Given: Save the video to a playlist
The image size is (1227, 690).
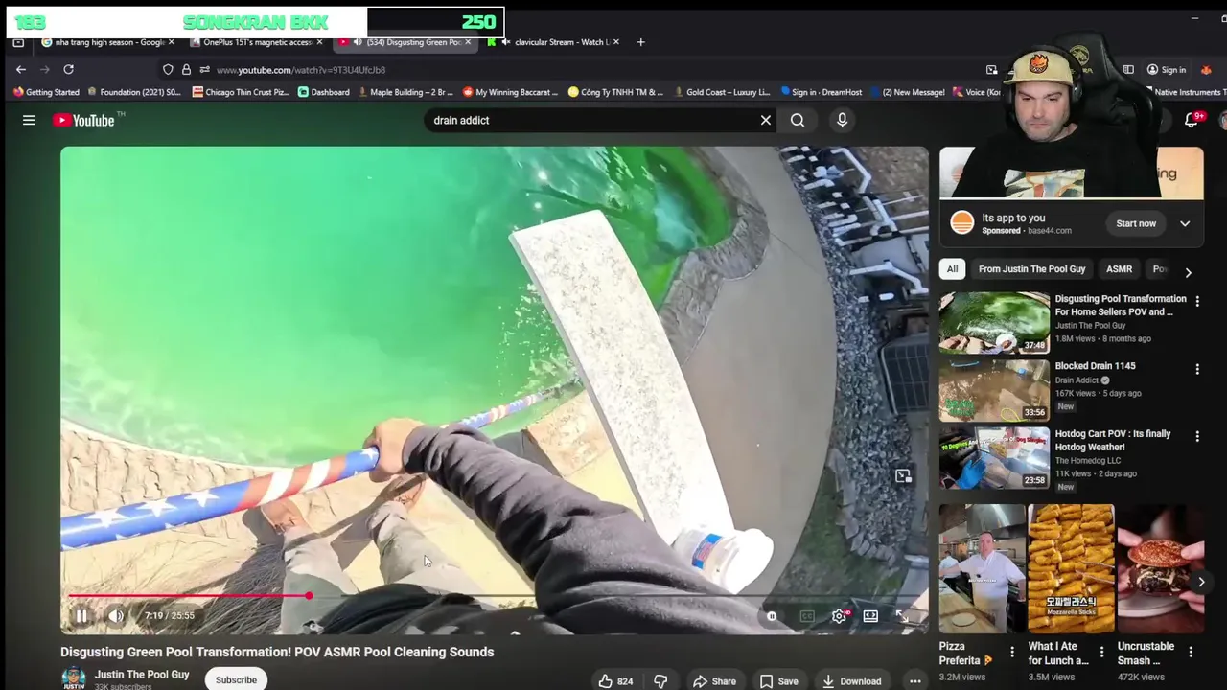Looking at the screenshot, I should (778, 681).
